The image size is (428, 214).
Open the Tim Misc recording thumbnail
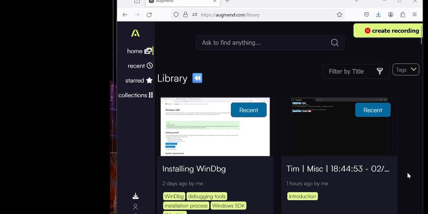click(x=339, y=127)
